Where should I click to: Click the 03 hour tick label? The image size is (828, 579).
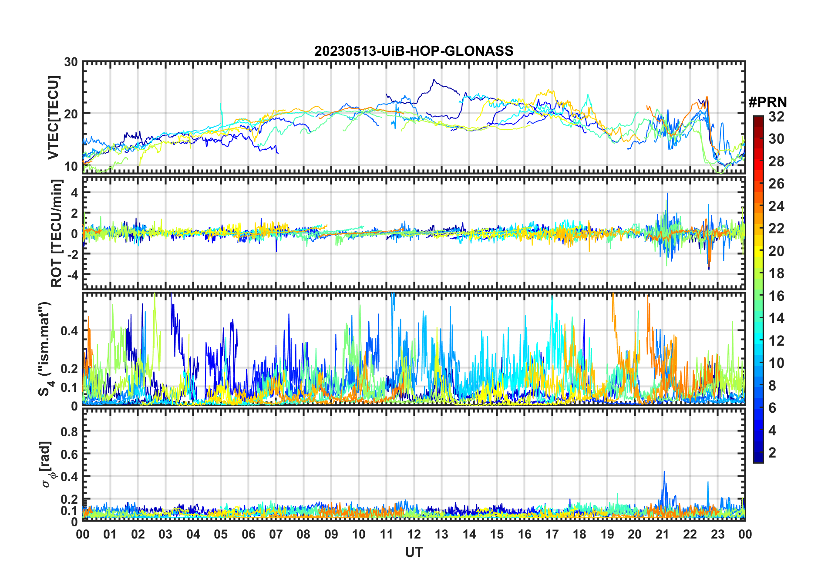click(165, 534)
